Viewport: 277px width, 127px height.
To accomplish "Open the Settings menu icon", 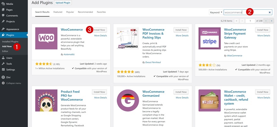I will pyautogui.click(x=3, y=69).
